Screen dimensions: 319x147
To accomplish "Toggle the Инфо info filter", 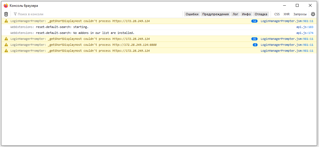I will 246,14.
